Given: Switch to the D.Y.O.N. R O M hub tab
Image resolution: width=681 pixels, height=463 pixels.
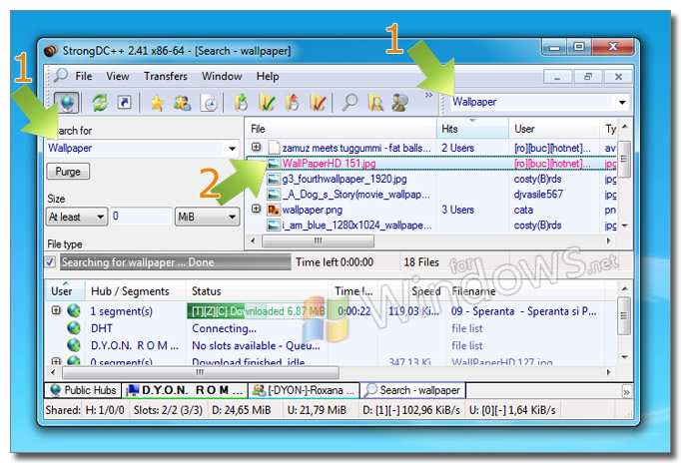Looking at the screenshot, I should click(x=185, y=390).
